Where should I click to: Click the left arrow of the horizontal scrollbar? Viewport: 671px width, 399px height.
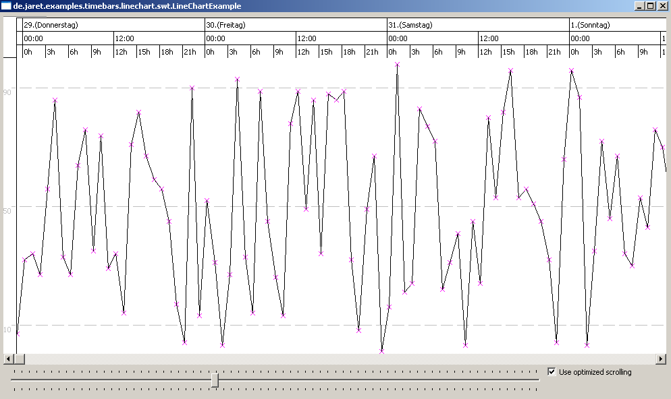pyautogui.click(x=9, y=359)
